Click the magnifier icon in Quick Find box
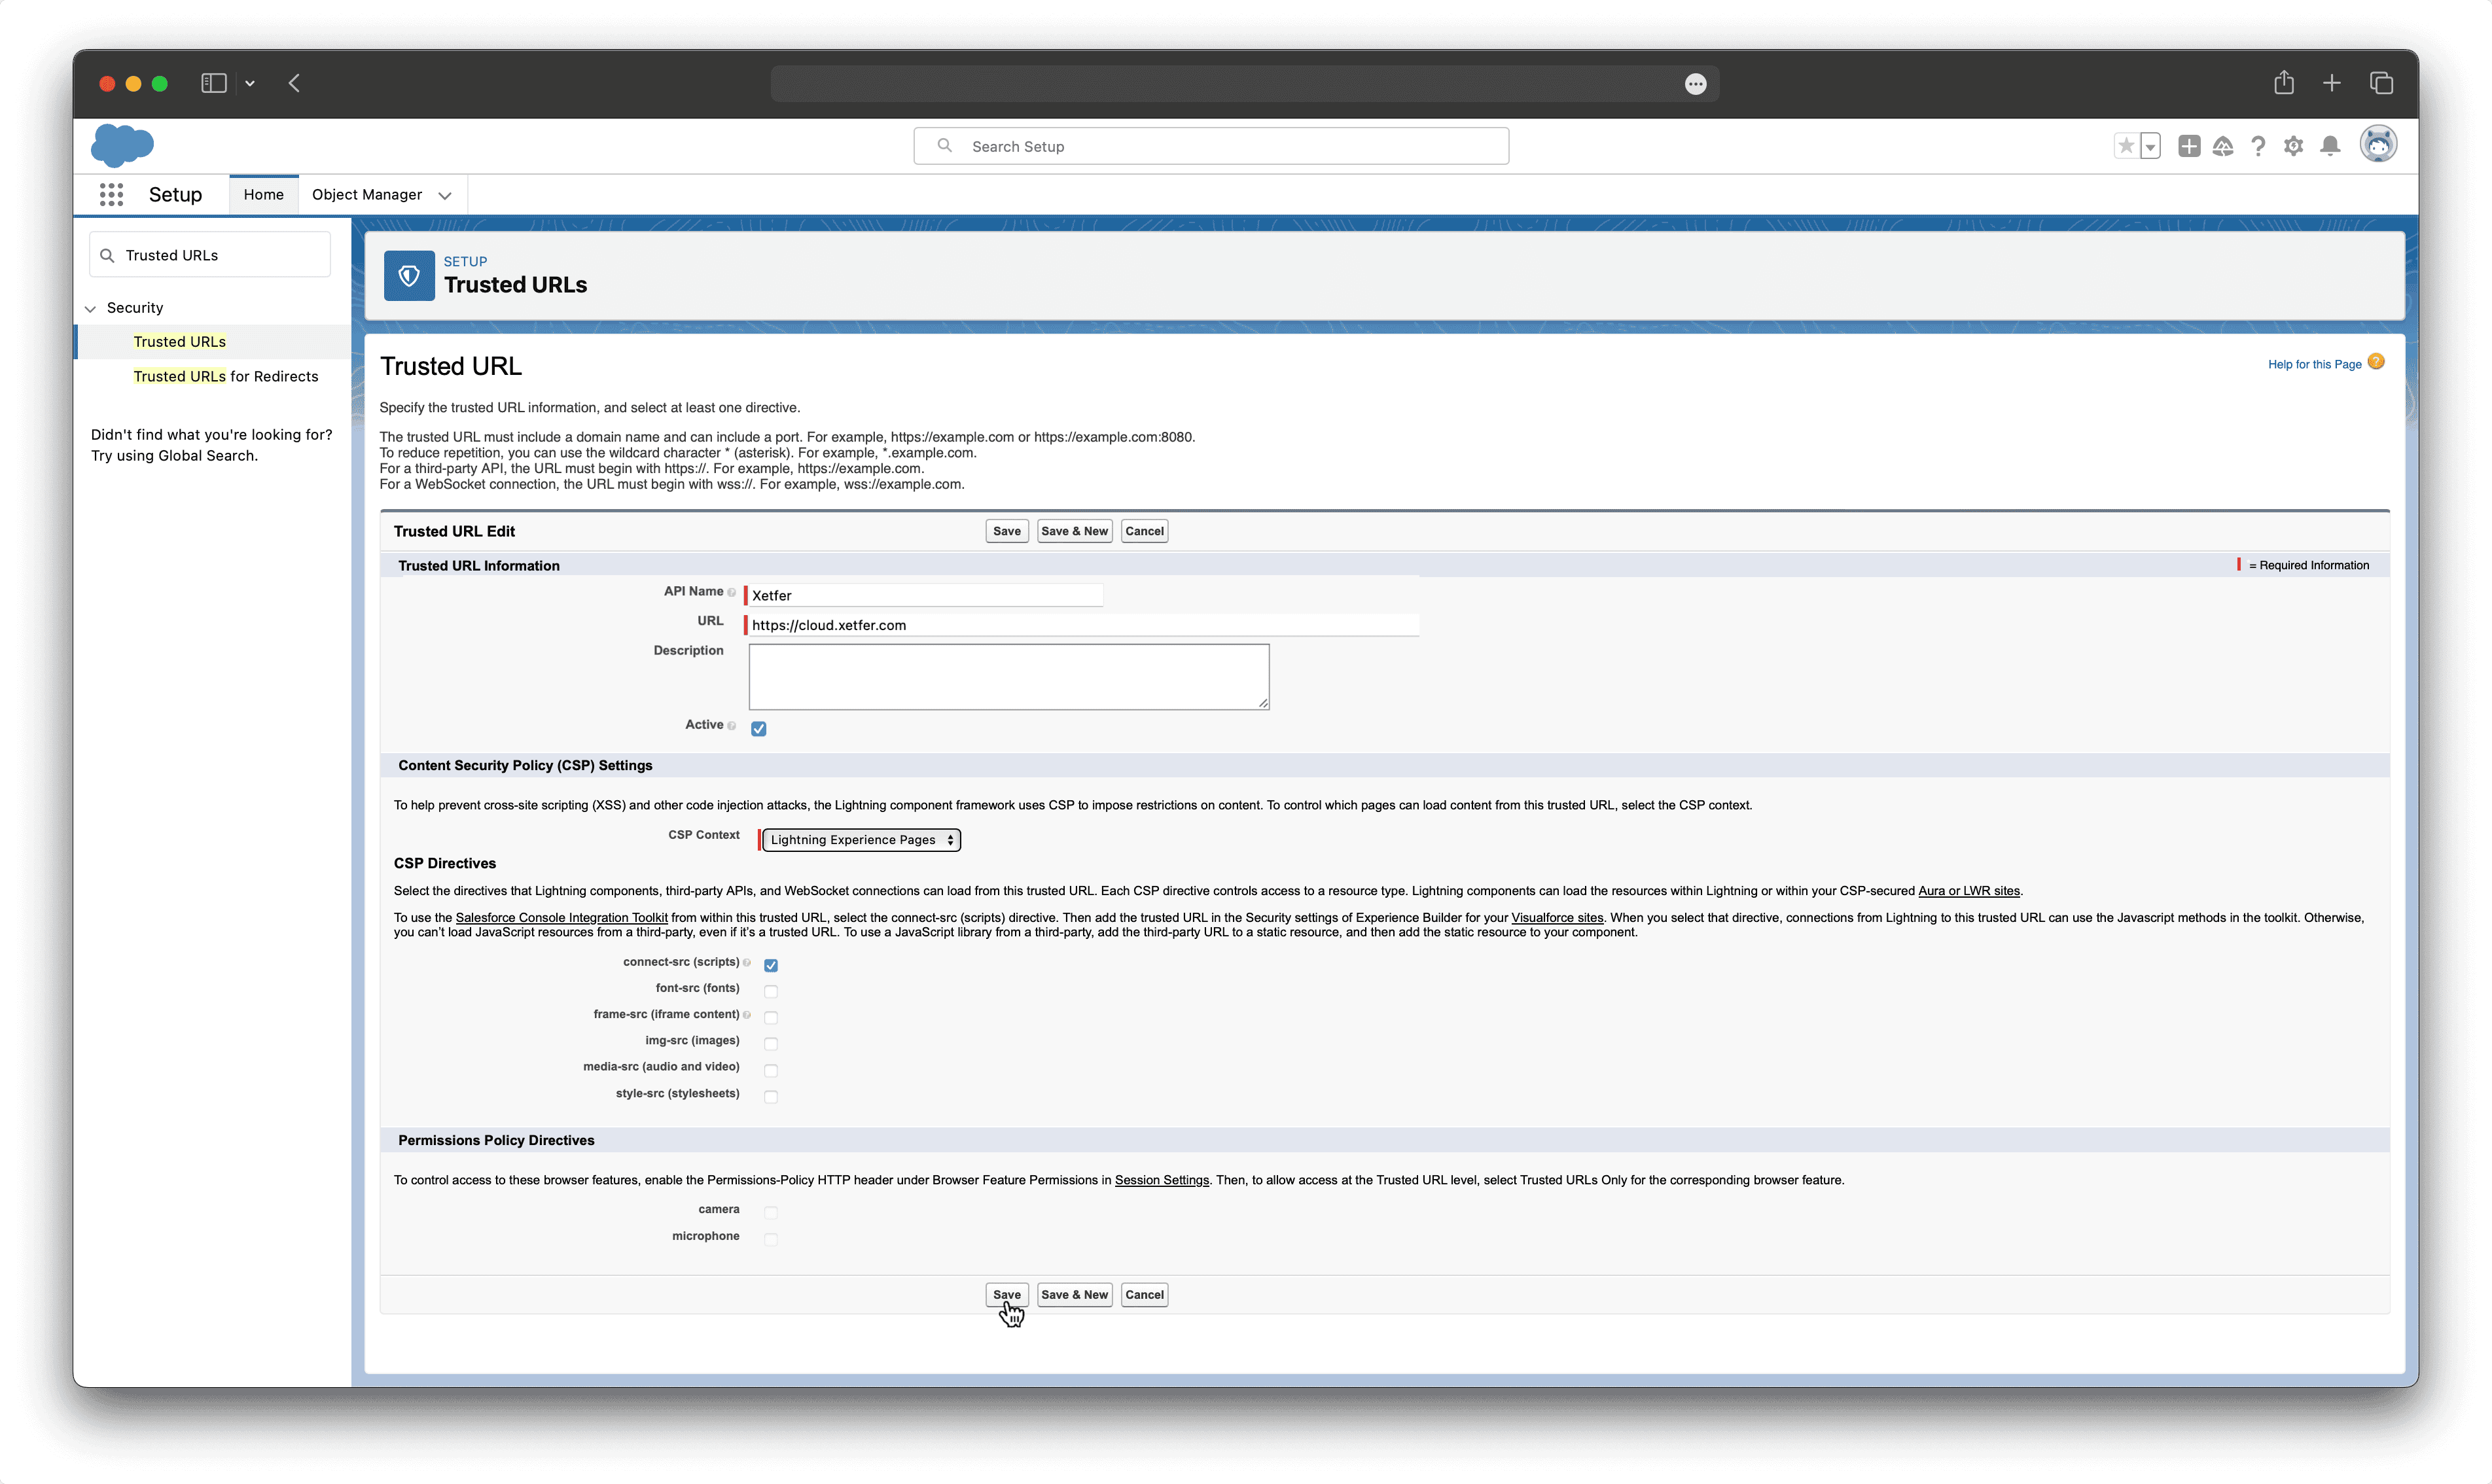Viewport: 2492px width, 1484px height. tap(107, 255)
